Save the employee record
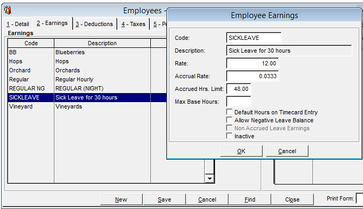363x209 pixels. (x=164, y=199)
